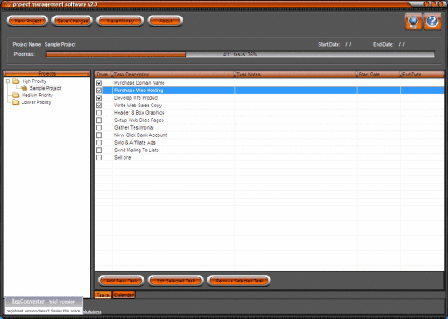448x319 pixels.
Task: Click Add New Task button
Action: [x=122, y=281]
